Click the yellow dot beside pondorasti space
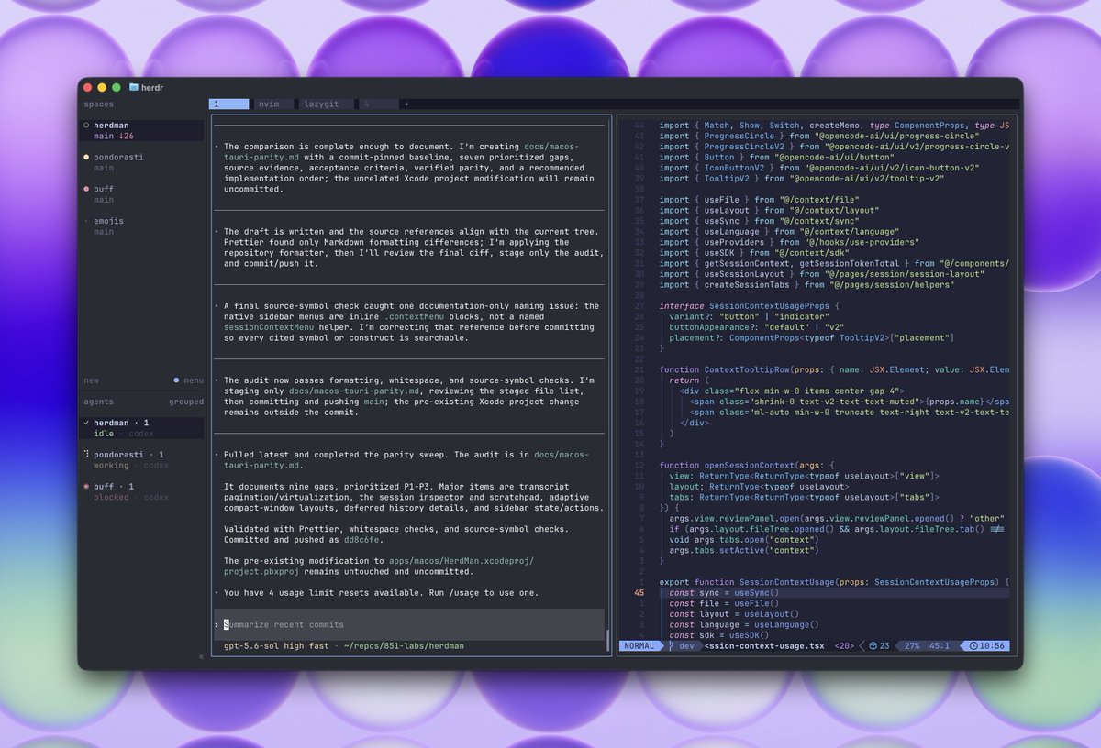 (x=86, y=157)
